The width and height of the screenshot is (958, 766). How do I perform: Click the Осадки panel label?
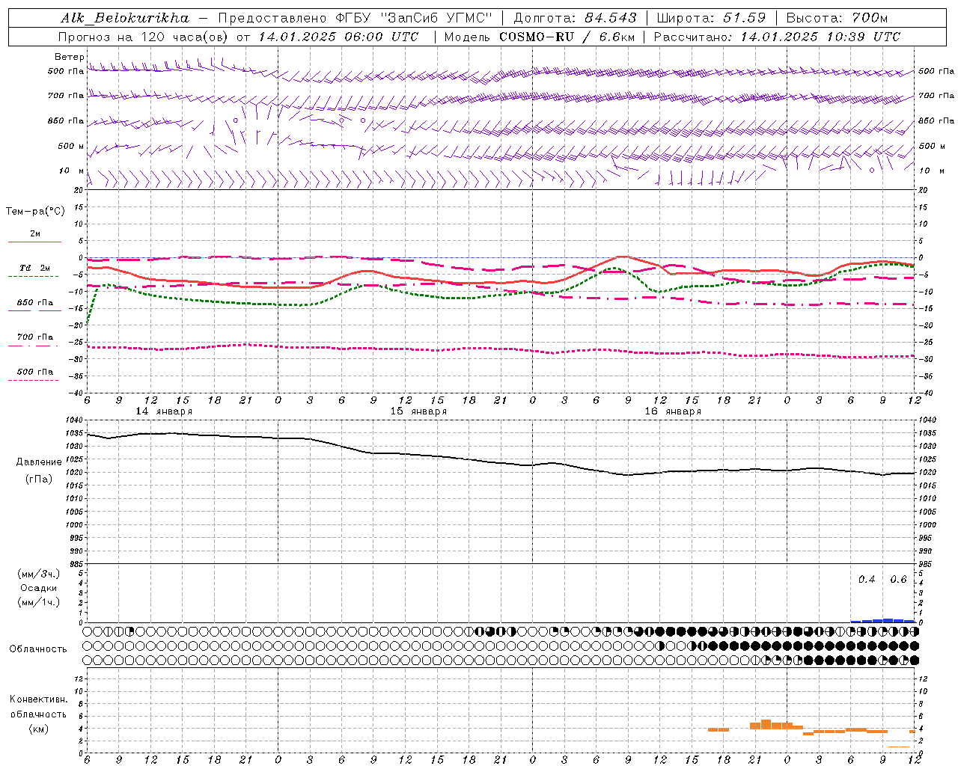39,588
